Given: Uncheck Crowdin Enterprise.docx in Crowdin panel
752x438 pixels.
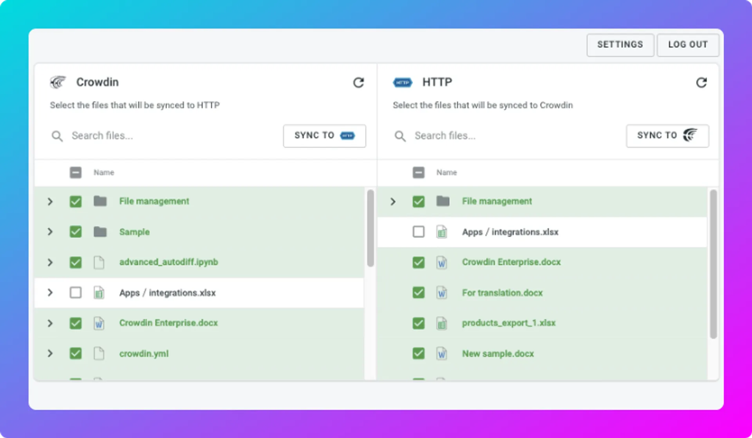Looking at the screenshot, I should [x=76, y=323].
